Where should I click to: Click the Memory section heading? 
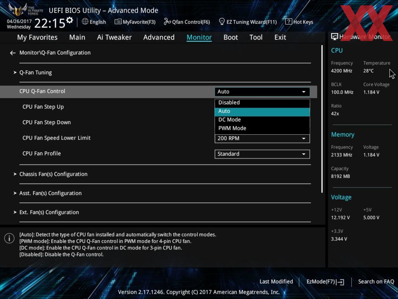(x=343, y=135)
